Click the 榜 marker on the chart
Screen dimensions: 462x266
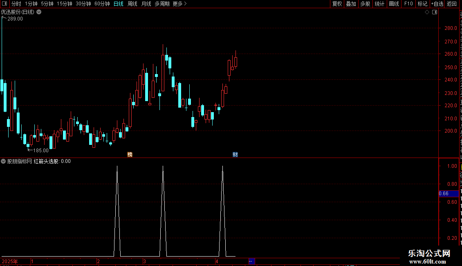click(130, 155)
